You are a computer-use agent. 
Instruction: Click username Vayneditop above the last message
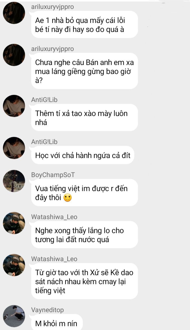(47, 310)
